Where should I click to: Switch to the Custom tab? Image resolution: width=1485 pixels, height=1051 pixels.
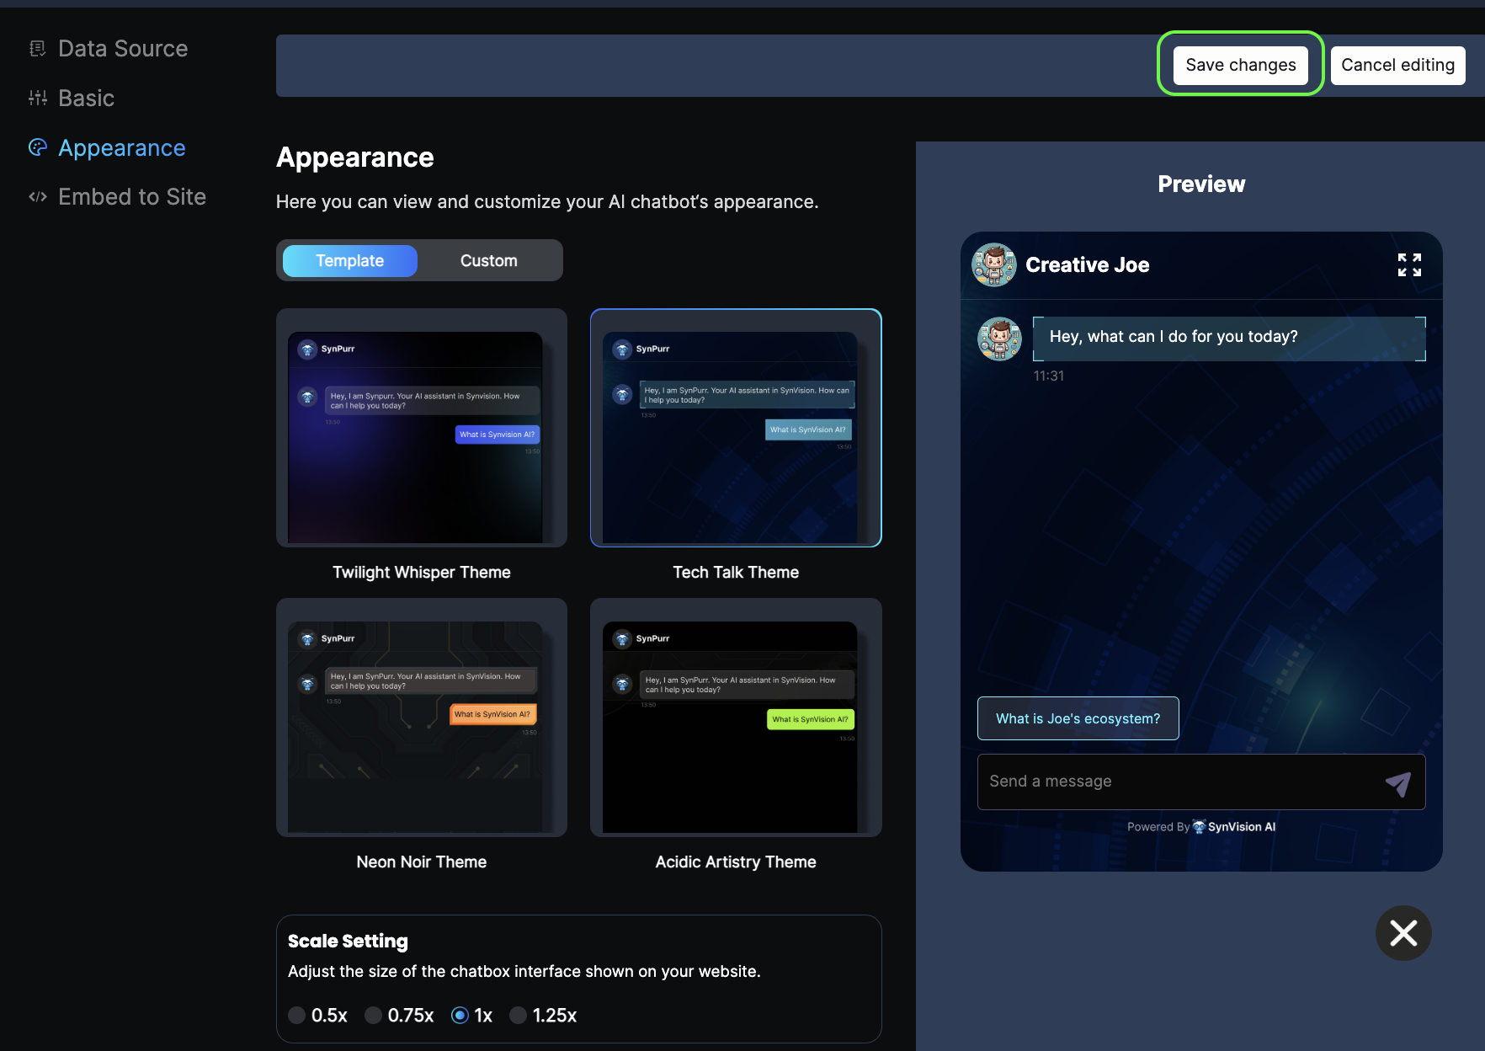pyautogui.click(x=488, y=261)
